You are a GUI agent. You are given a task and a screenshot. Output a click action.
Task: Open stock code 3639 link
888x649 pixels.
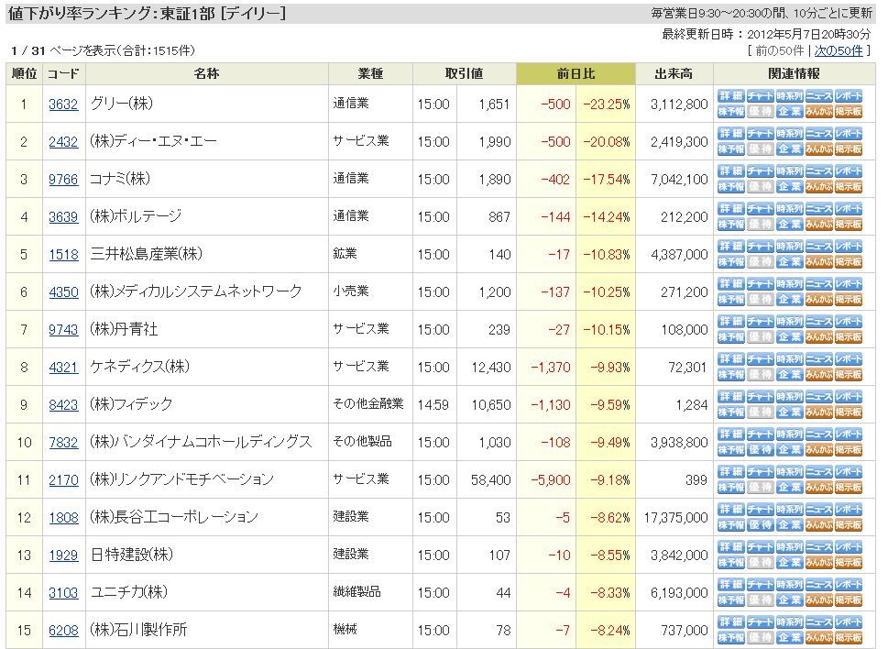click(63, 217)
